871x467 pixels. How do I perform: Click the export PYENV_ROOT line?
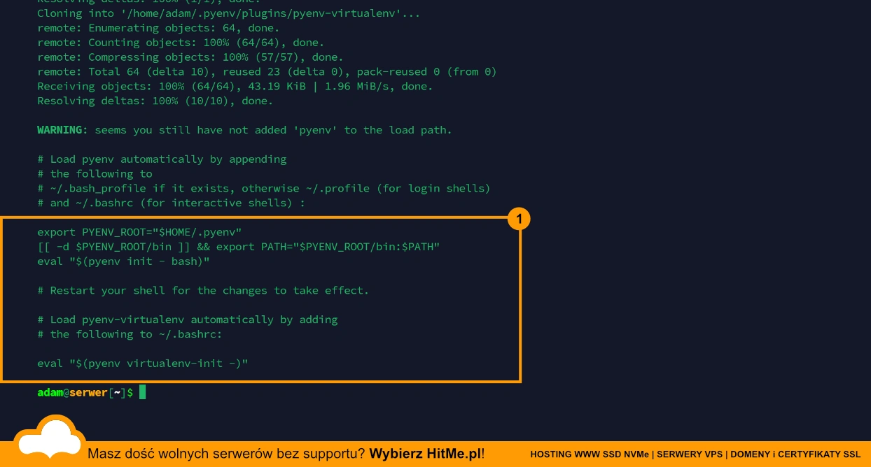point(139,232)
